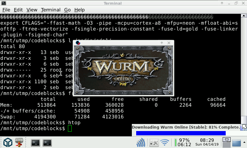The image size is (247, 148).
Task: Open the Help menu
Action: pos(79,10)
